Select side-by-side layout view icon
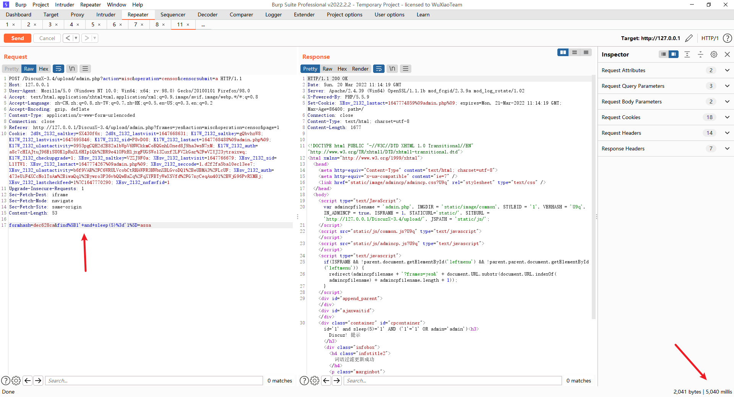 tap(563, 52)
